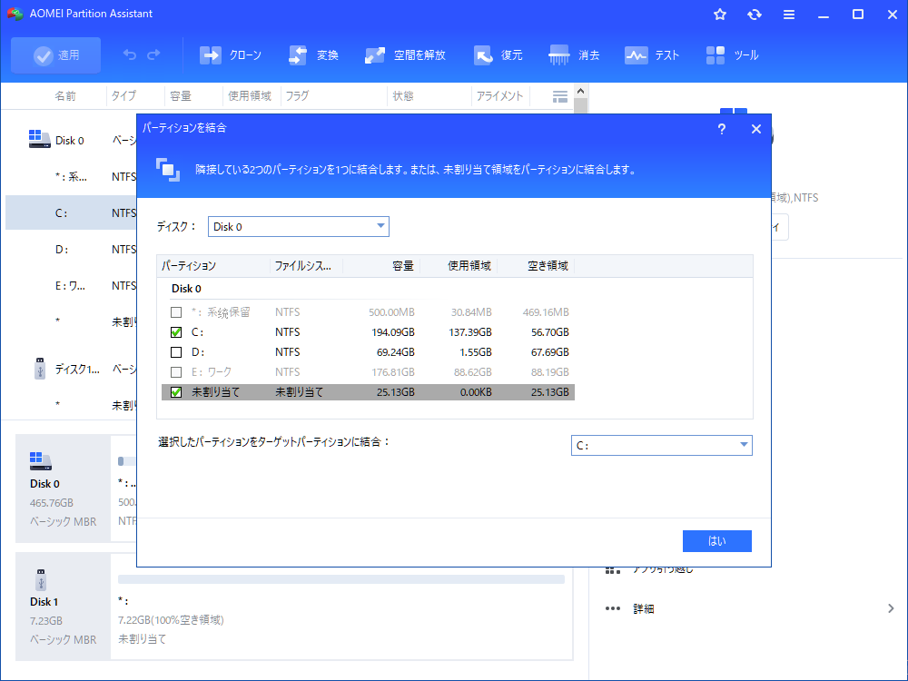Open the クローン (Clone) tool
Image resolution: width=908 pixels, height=681 pixels.
pos(231,55)
